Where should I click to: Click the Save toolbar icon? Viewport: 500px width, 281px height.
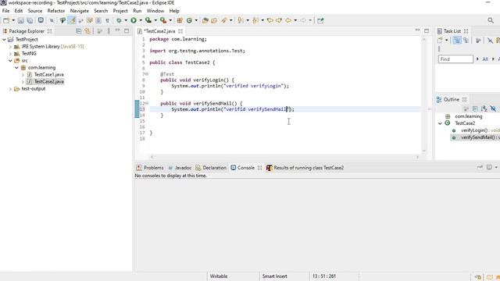click(21, 20)
